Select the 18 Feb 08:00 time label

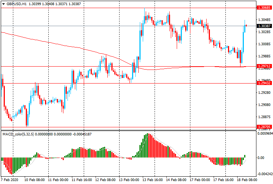pyautogui.click(x=247, y=180)
